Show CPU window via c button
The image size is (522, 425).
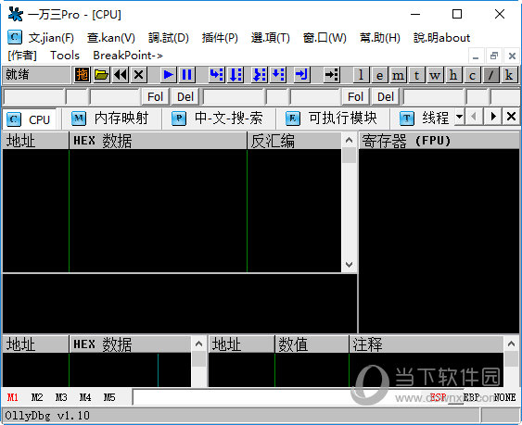point(472,75)
